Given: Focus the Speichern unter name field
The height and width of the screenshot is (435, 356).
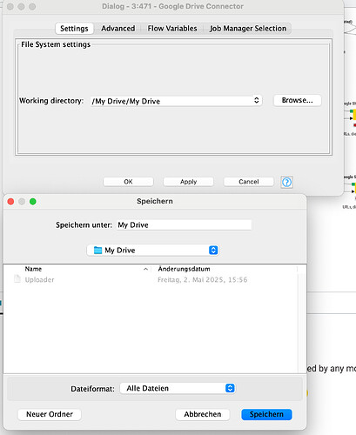Looking at the screenshot, I should point(184,225).
